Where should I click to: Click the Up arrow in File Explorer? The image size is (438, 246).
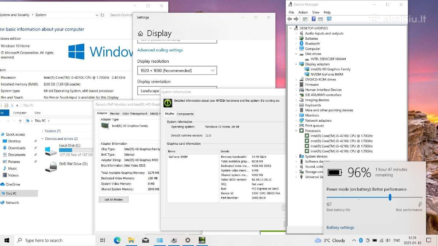(20, 121)
